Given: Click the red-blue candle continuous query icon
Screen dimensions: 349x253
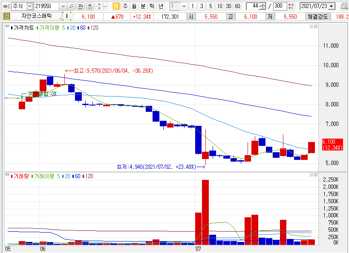Looking at the screenshot, I should pos(291,6).
